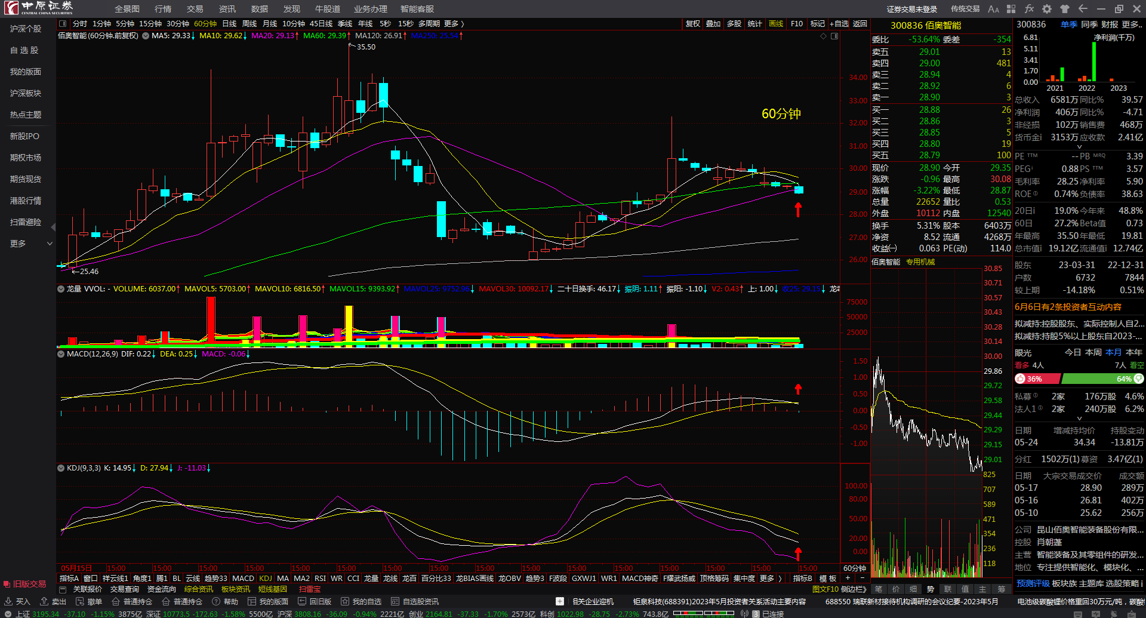The height and width of the screenshot is (618, 1146).
Task: Toggle 多股 multi-stock view
Action: 734,24
